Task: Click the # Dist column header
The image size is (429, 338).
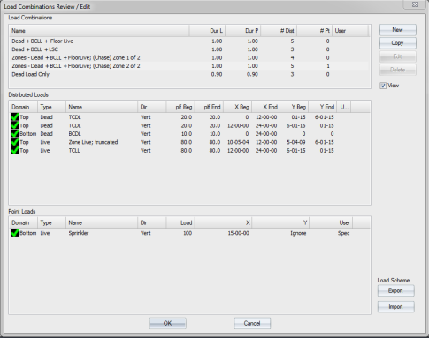Action: coord(279,31)
